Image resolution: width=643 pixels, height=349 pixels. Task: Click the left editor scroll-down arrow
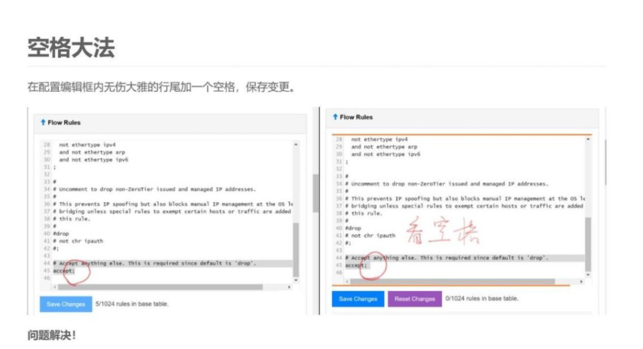[x=296, y=280]
